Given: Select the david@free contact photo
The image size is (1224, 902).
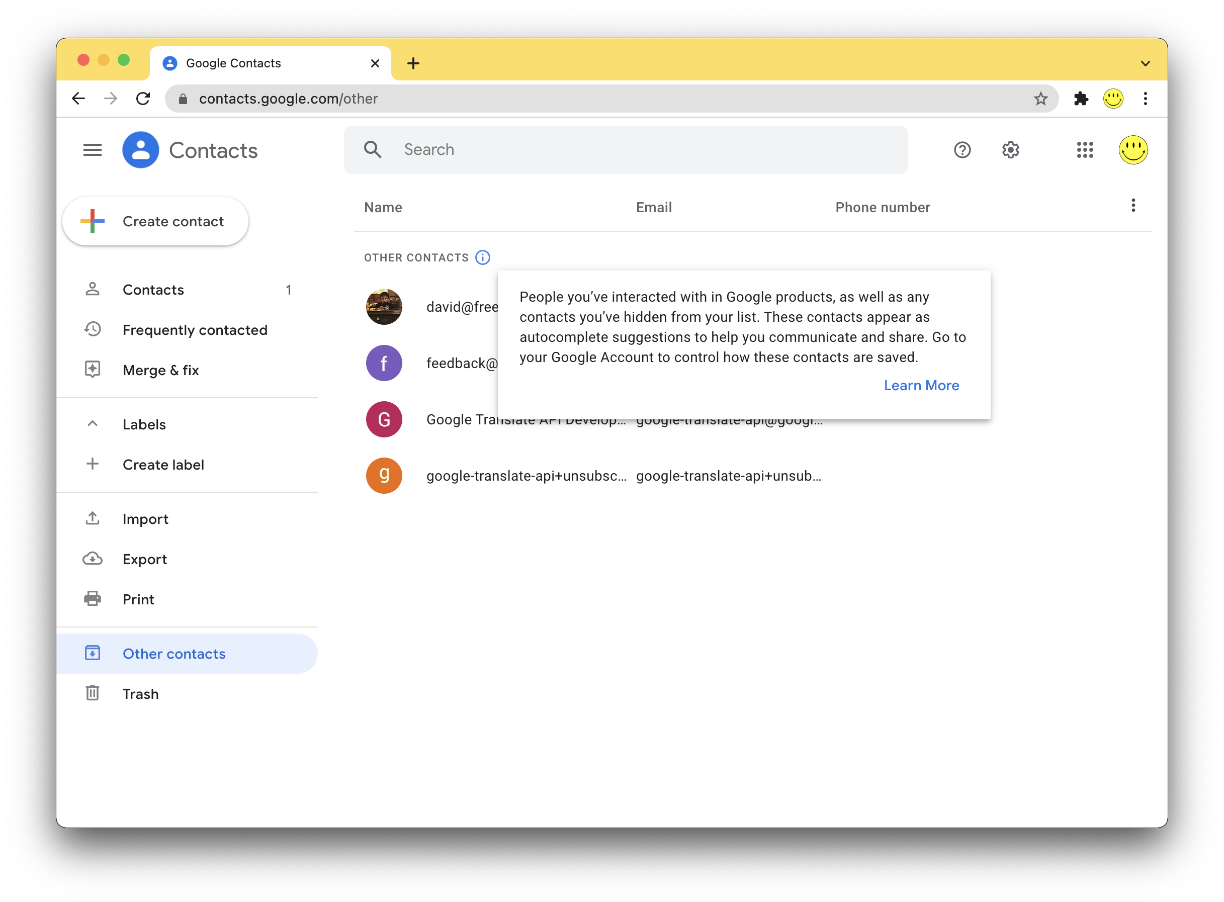Looking at the screenshot, I should [384, 306].
